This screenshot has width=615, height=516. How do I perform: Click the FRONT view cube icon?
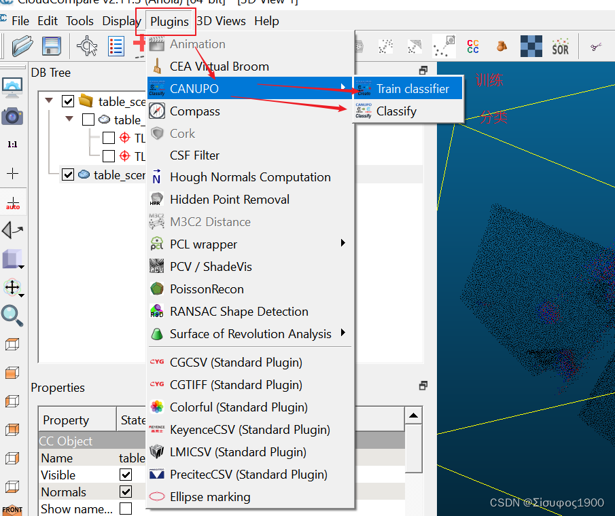[x=12, y=510]
